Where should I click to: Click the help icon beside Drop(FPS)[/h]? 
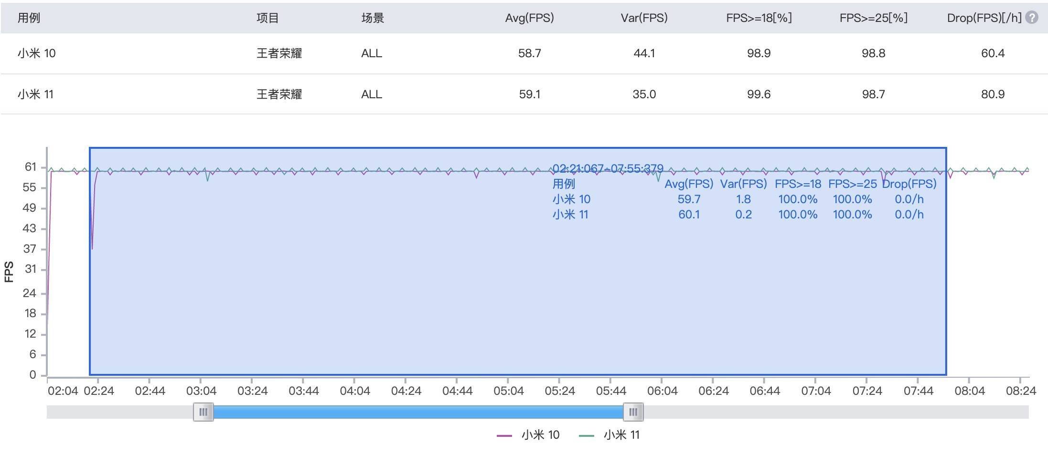click(1032, 18)
